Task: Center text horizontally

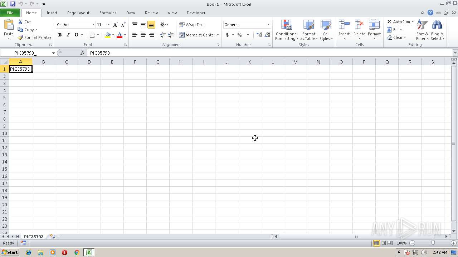Action: click(143, 35)
